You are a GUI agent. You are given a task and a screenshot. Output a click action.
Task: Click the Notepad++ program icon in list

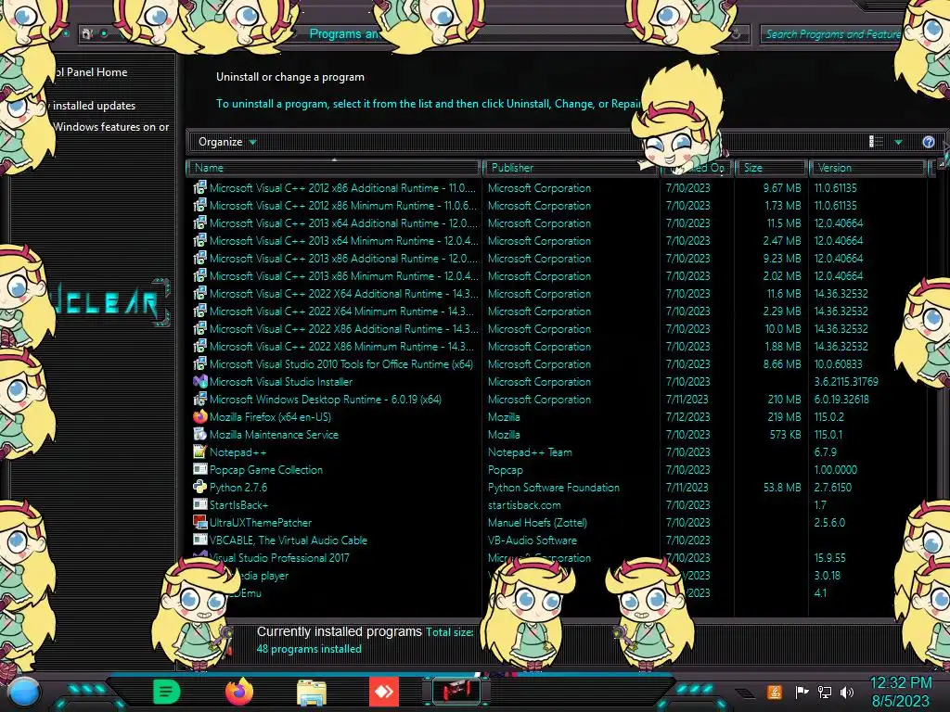tap(200, 451)
